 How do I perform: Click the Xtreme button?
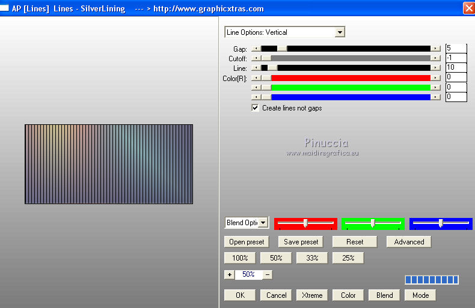(312, 295)
